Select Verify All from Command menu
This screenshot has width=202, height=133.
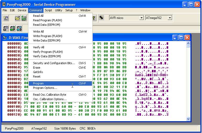(x=39, y=47)
